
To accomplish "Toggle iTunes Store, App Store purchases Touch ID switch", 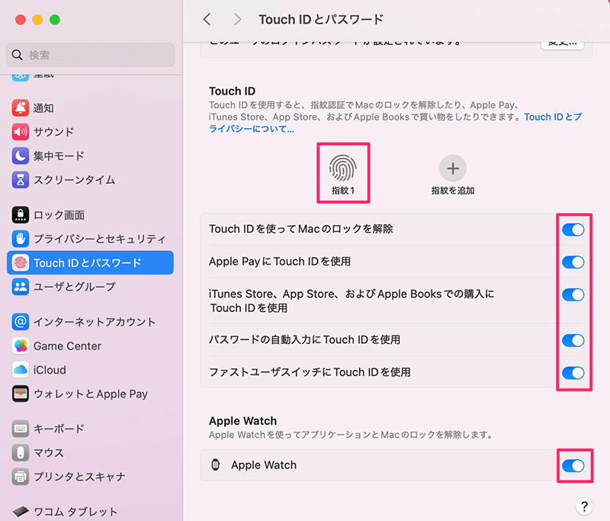I will click(x=573, y=294).
